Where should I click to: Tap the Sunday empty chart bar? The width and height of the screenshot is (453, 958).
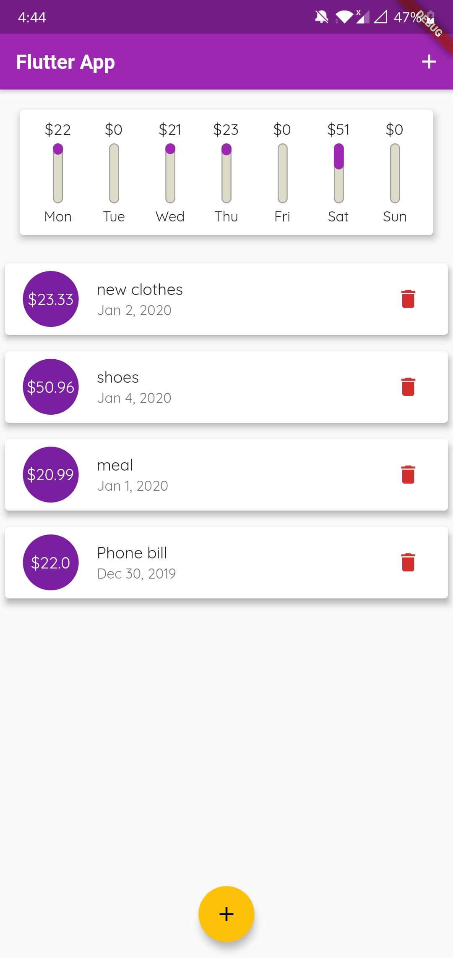coord(395,173)
